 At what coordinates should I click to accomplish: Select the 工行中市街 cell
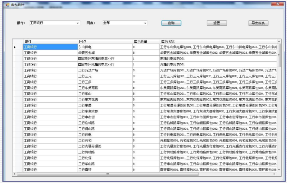coord(105,117)
